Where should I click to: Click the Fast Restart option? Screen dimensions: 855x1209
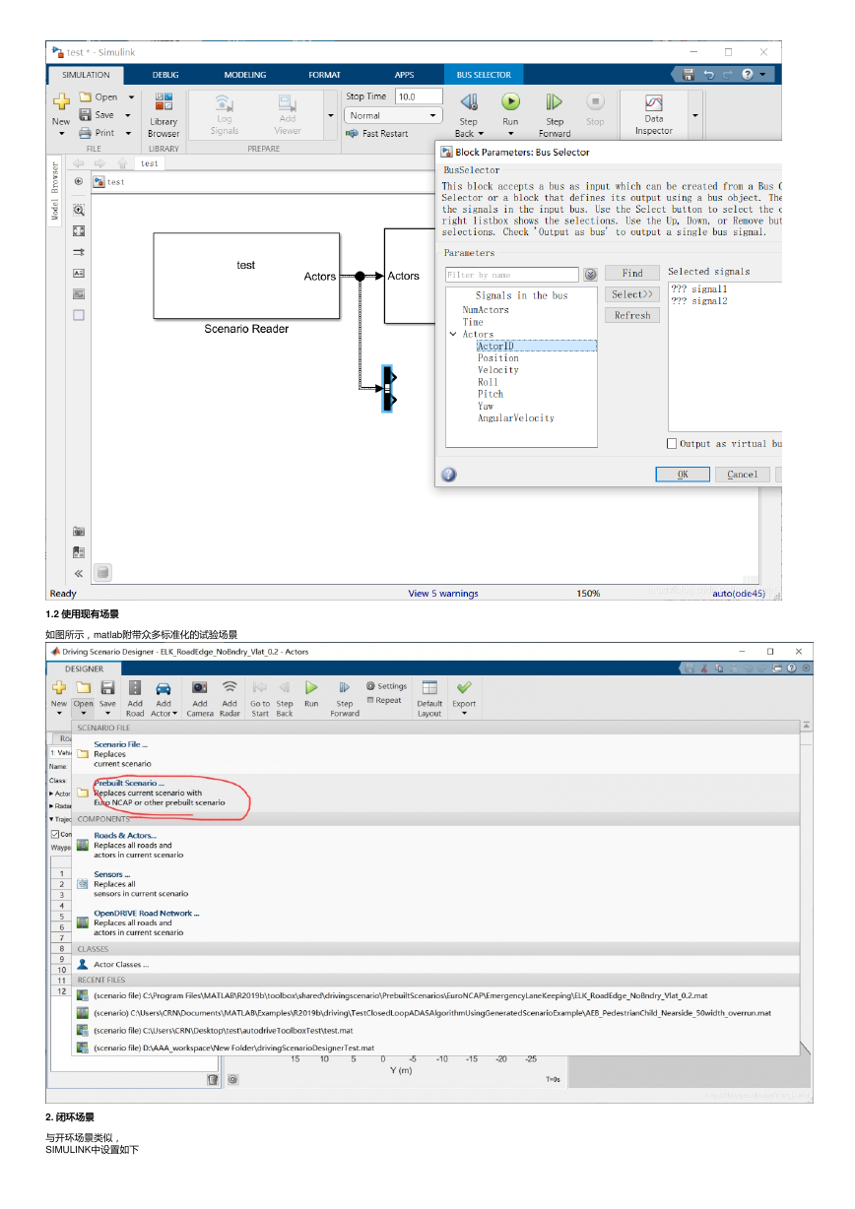tap(377, 133)
